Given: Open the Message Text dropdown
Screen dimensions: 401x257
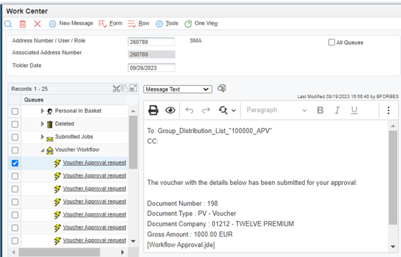Looking at the screenshot, I should 178,89.
